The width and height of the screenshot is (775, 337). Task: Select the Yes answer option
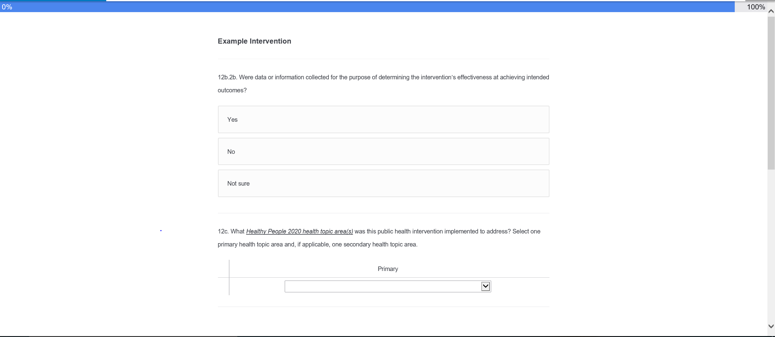pos(383,119)
